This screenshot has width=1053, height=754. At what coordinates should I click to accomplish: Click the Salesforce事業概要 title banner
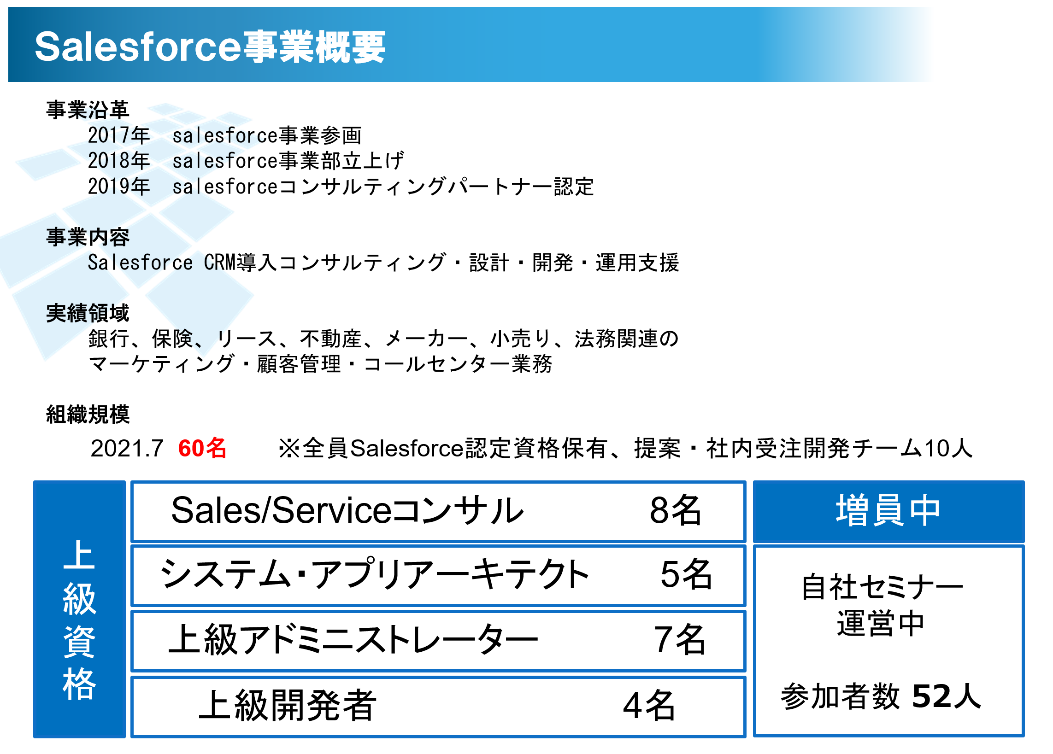coord(470,45)
